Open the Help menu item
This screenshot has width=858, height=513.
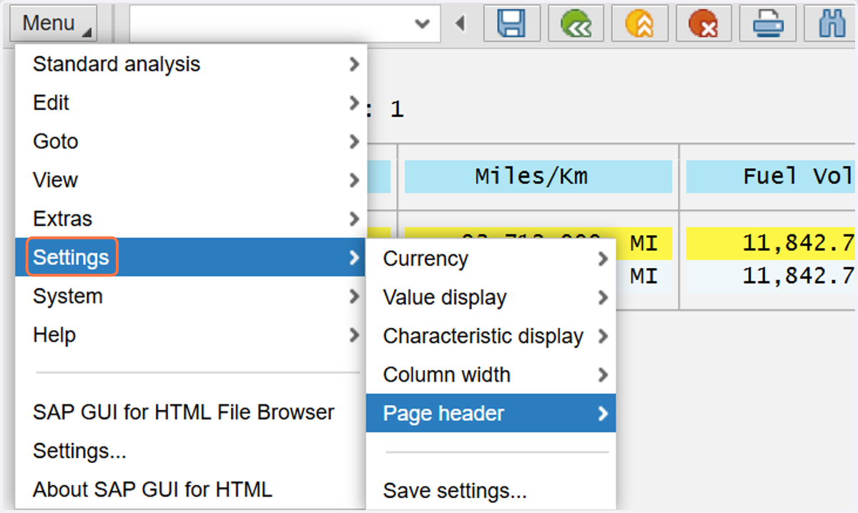(191, 334)
